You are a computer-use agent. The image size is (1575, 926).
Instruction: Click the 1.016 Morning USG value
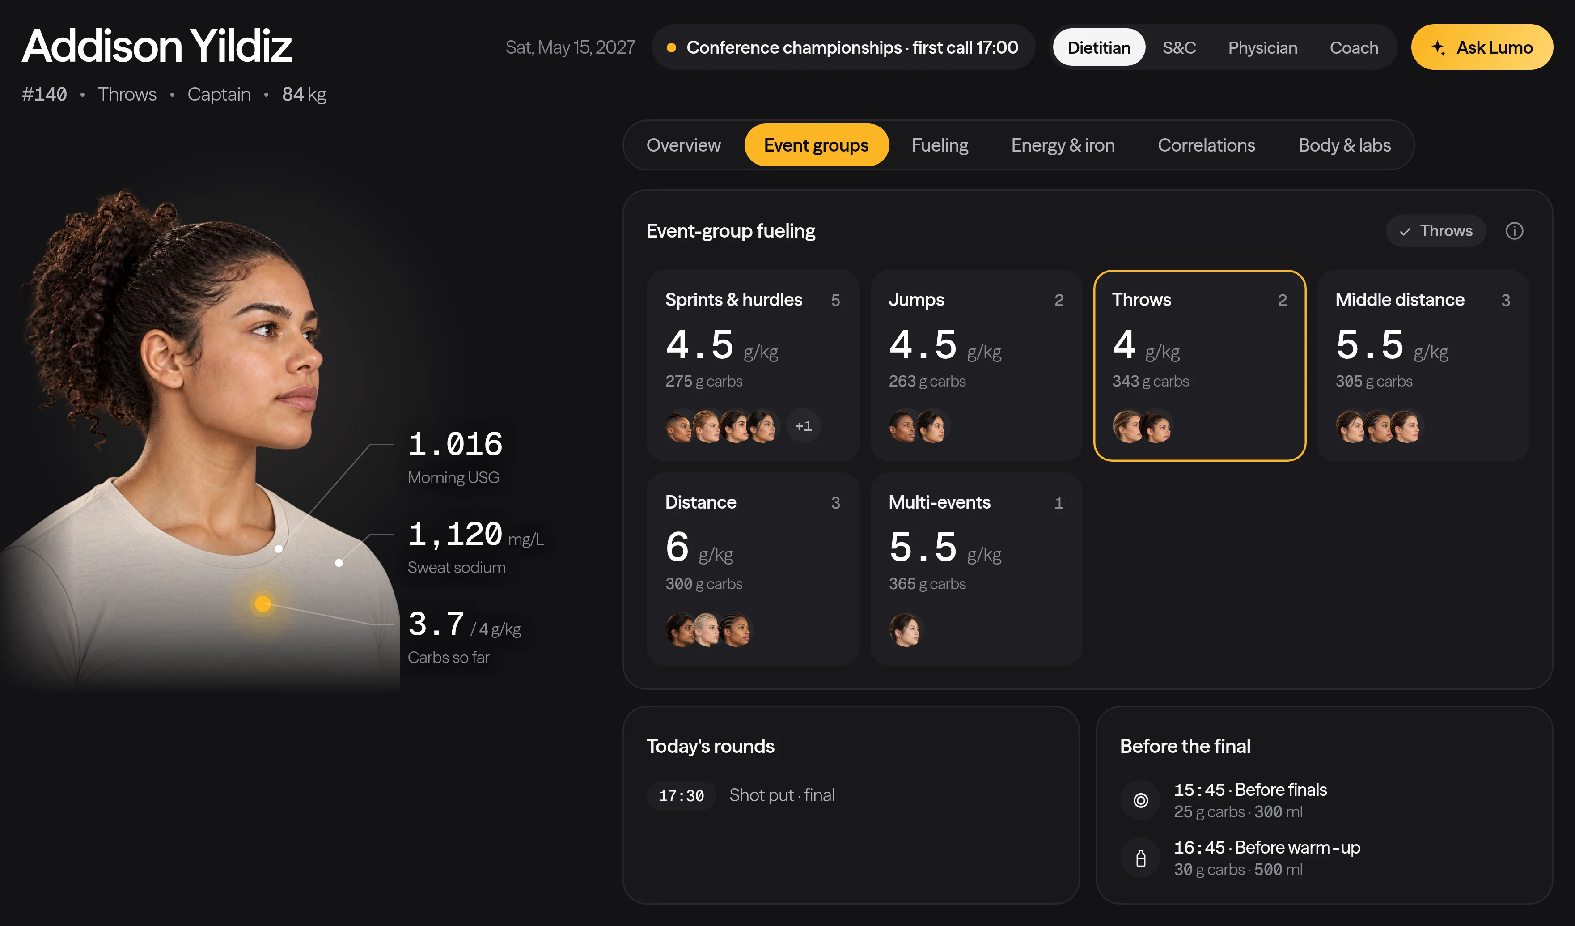click(x=456, y=443)
